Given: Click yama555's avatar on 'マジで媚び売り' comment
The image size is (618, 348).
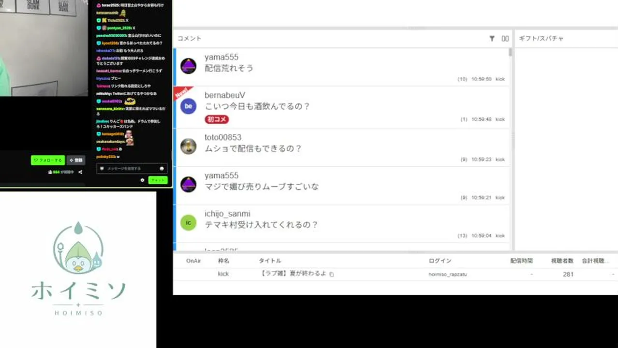Looking at the screenshot, I should (189, 184).
